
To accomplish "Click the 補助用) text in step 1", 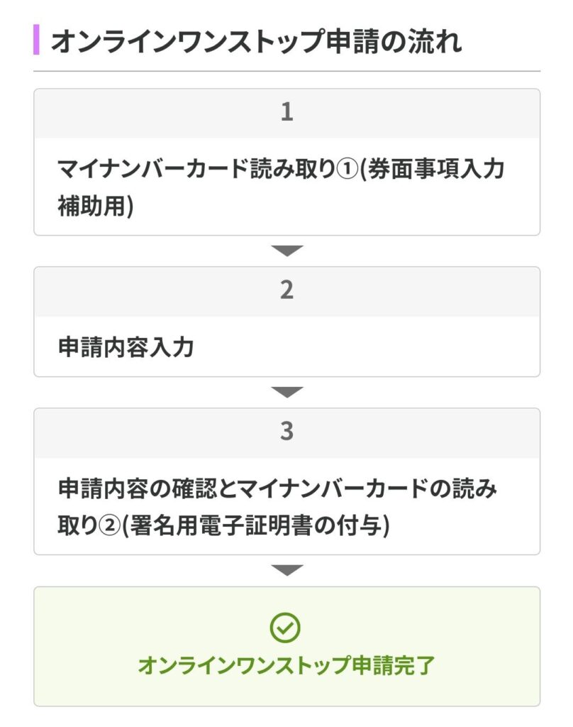I will pyautogui.click(x=95, y=207).
